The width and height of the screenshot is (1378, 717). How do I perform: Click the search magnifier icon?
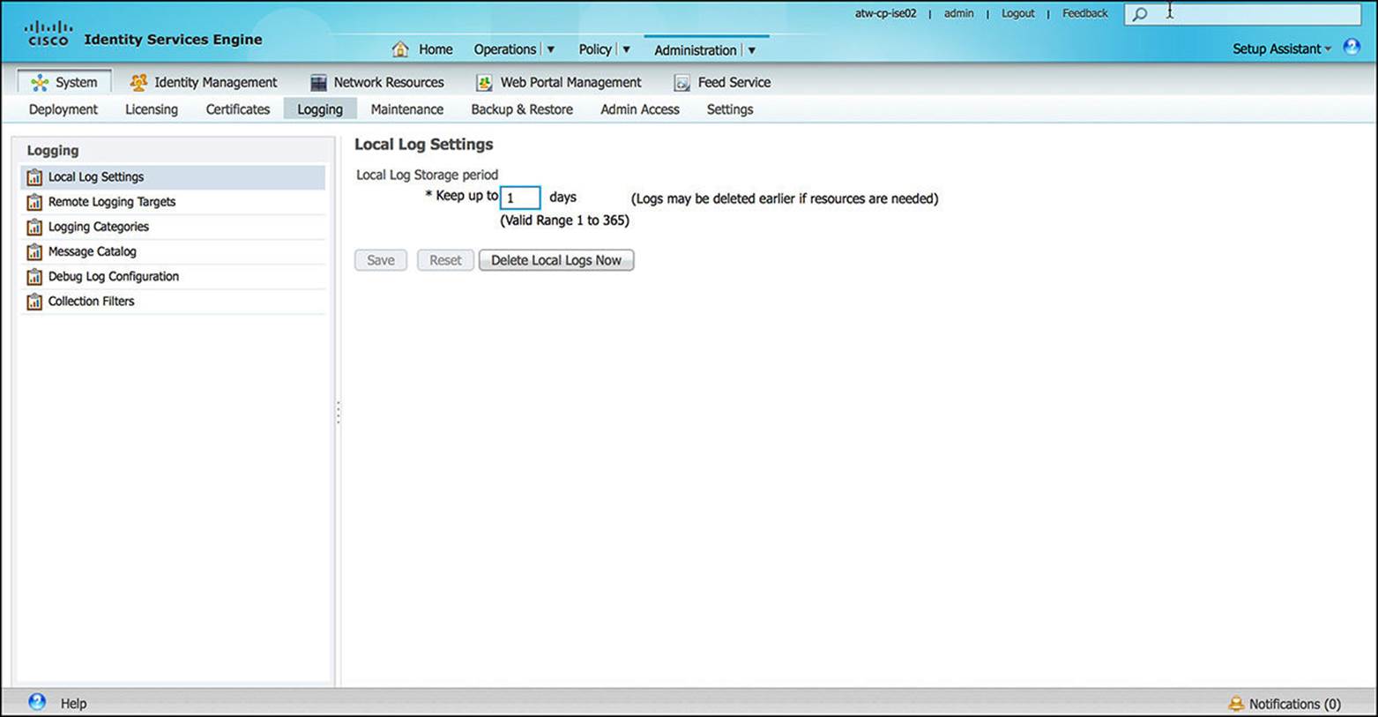coord(1140,14)
